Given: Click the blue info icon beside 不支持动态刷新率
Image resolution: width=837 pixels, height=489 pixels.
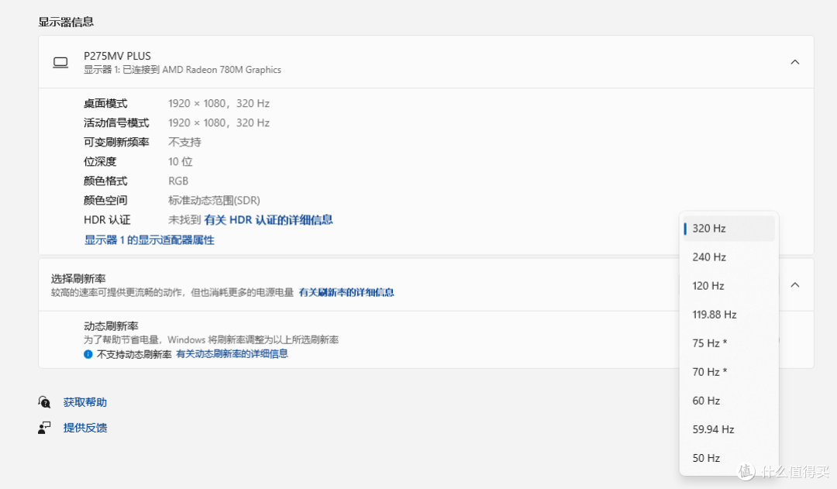Looking at the screenshot, I should tap(88, 354).
